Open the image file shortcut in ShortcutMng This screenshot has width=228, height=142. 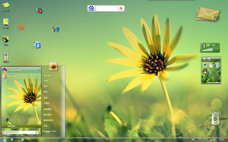coord(205,66)
